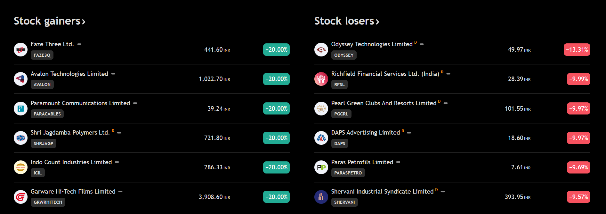Screen dimensions: 606x214
Task: Click the Richfield Financial Services logo icon
Action: 321,79
